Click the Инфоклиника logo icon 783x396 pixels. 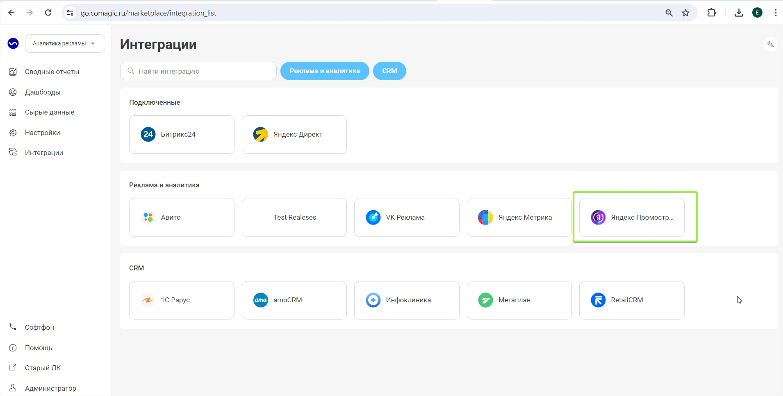pyautogui.click(x=373, y=300)
